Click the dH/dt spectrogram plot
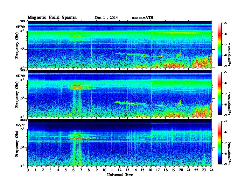Image resolution: width=252 pixels, height=195 pixels. click(x=120, y=44)
